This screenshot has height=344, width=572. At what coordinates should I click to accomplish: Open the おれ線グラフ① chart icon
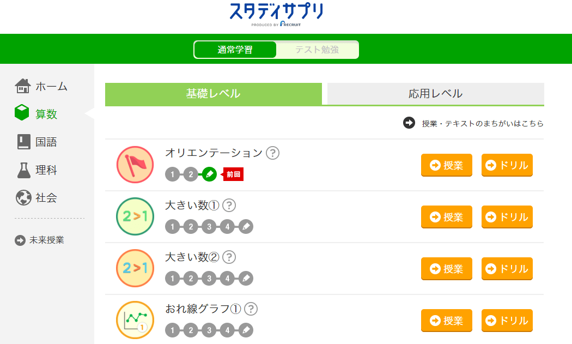coord(135,319)
